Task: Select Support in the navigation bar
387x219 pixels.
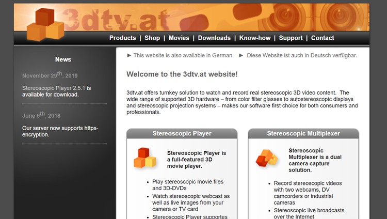Action: point(291,38)
